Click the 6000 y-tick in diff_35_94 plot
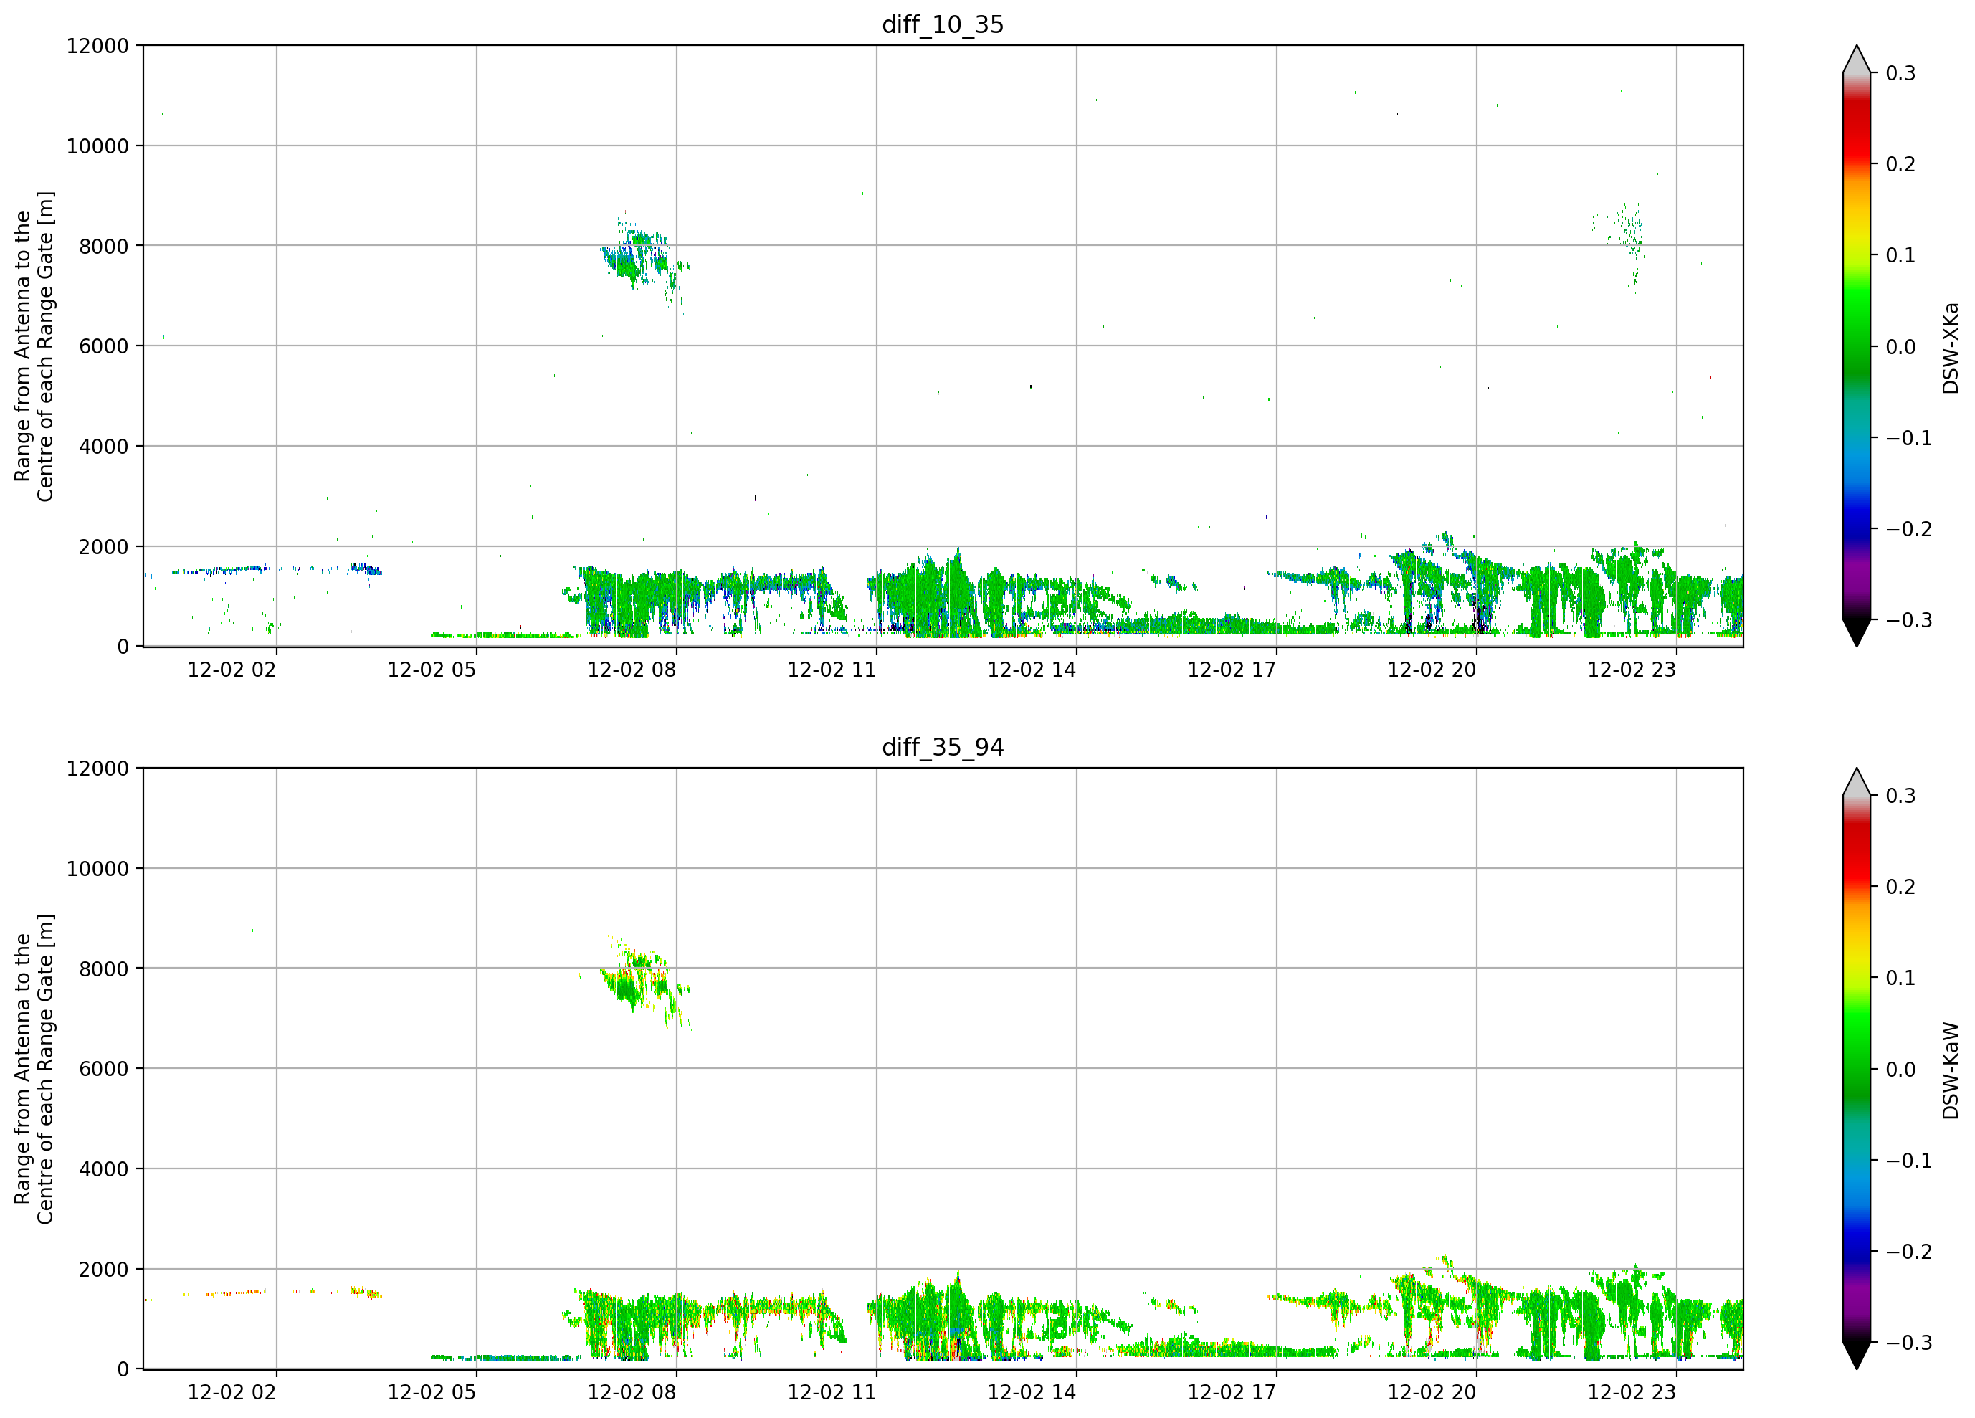The image size is (1975, 1418). point(104,1069)
